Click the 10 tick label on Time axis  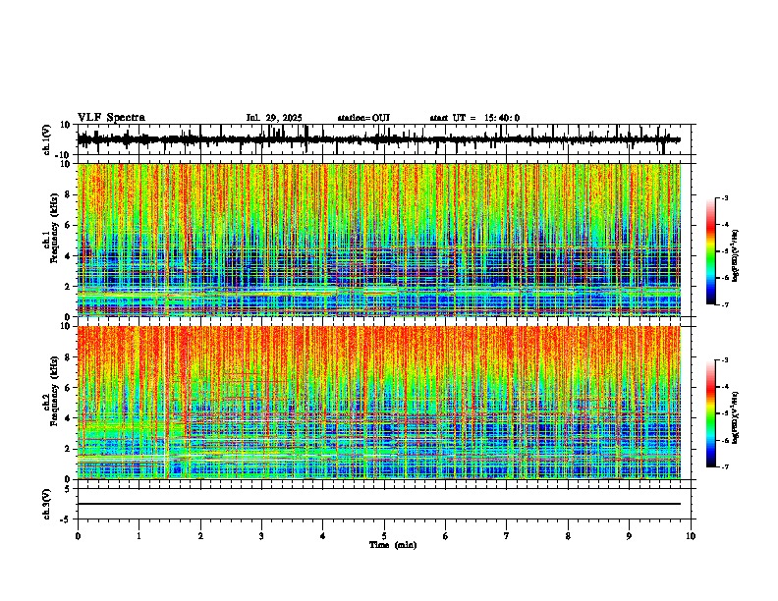(691, 536)
